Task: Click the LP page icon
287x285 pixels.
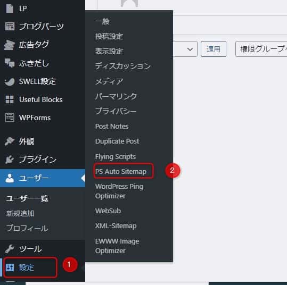Action: point(10,9)
